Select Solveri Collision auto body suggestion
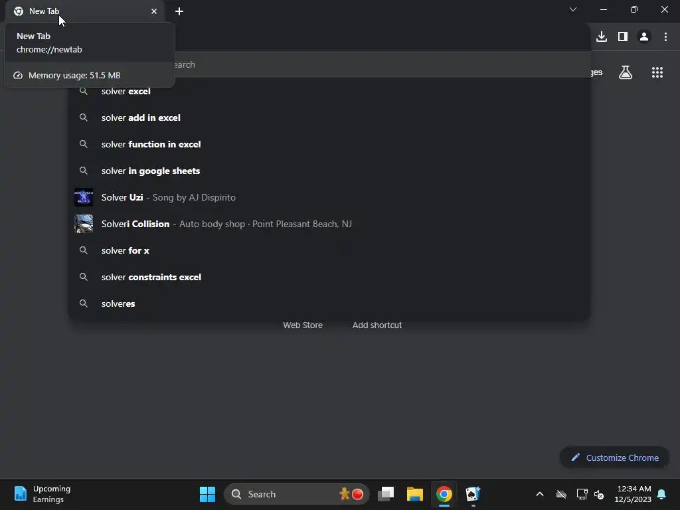The height and width of the screenshot is (510, 680). [x=329, y=224]
